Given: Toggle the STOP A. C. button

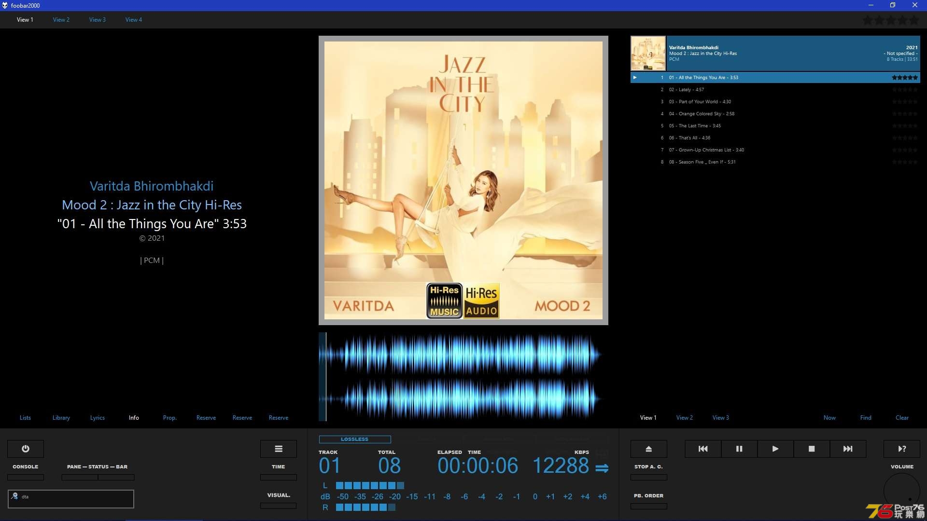Looking at the screenshot, I should 649,477.
